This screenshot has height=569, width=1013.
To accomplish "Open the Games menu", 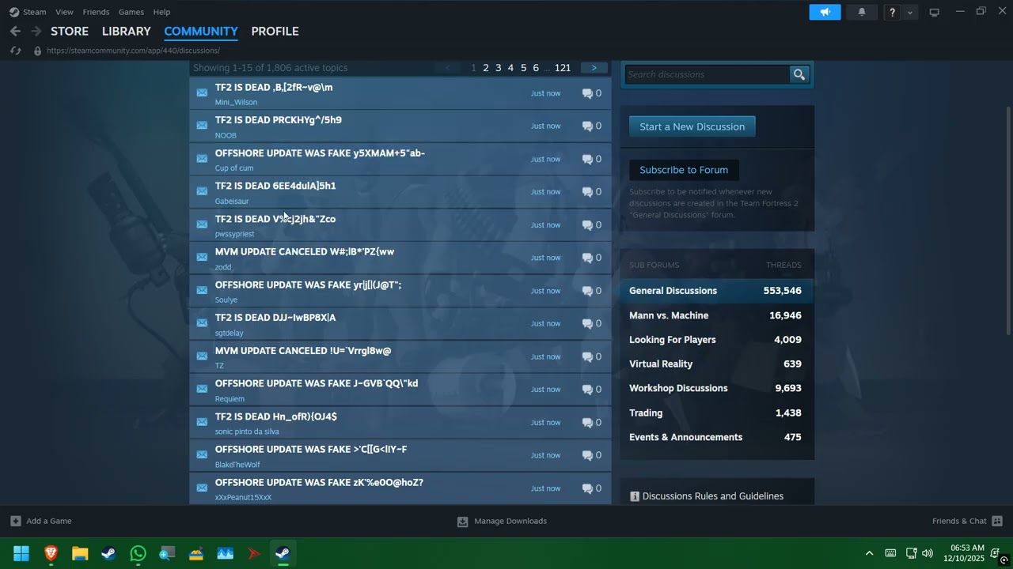I will 131,12.
